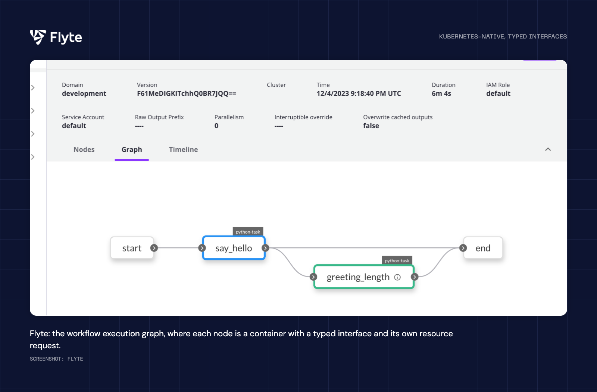
Task: Click the input port on the end node
Action: click(463, 248)
